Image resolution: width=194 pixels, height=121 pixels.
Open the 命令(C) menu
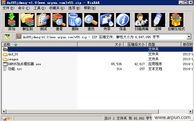[x=24, y=8]
